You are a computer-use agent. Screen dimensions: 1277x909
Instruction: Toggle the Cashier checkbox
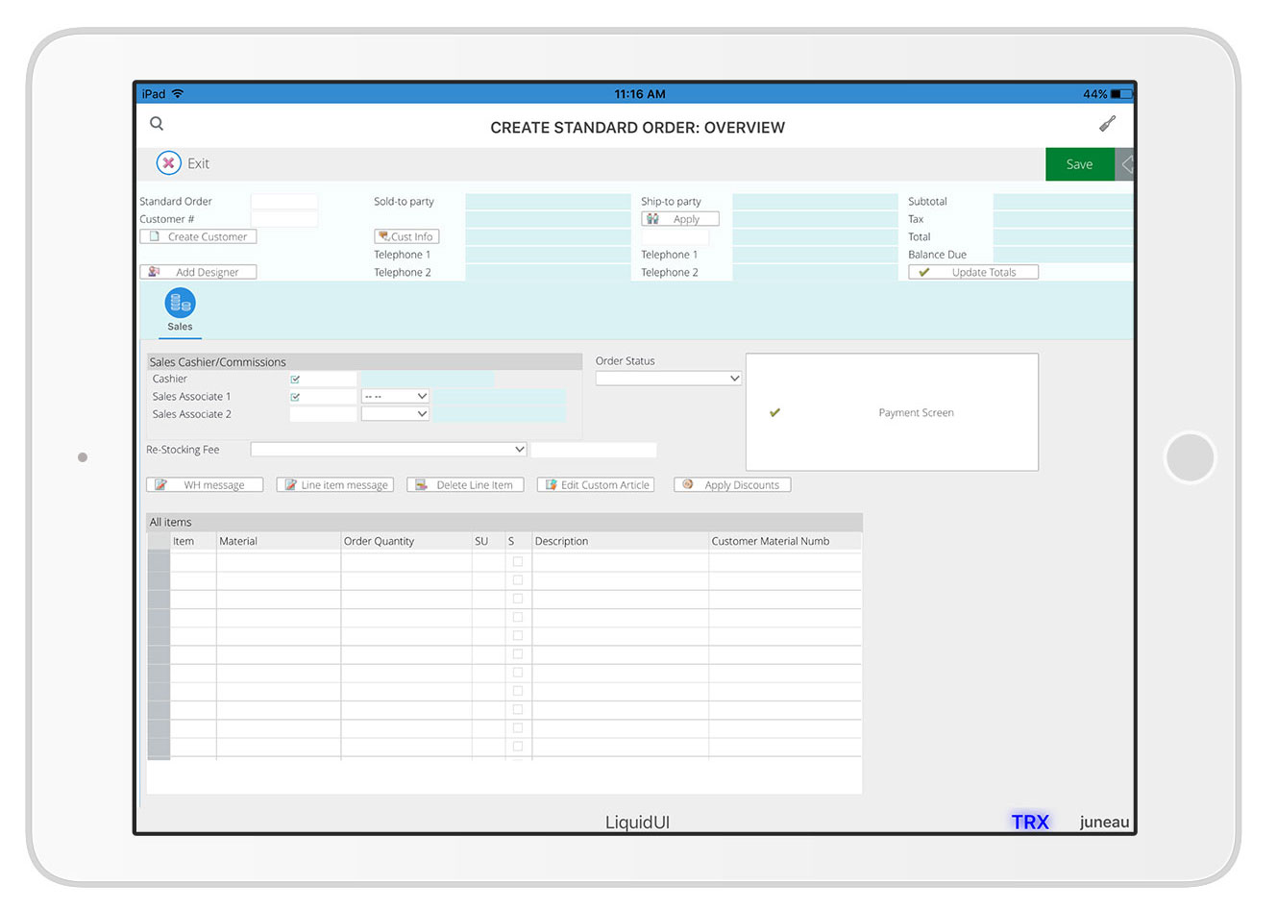pyautogui.click(x=295, y=380)
